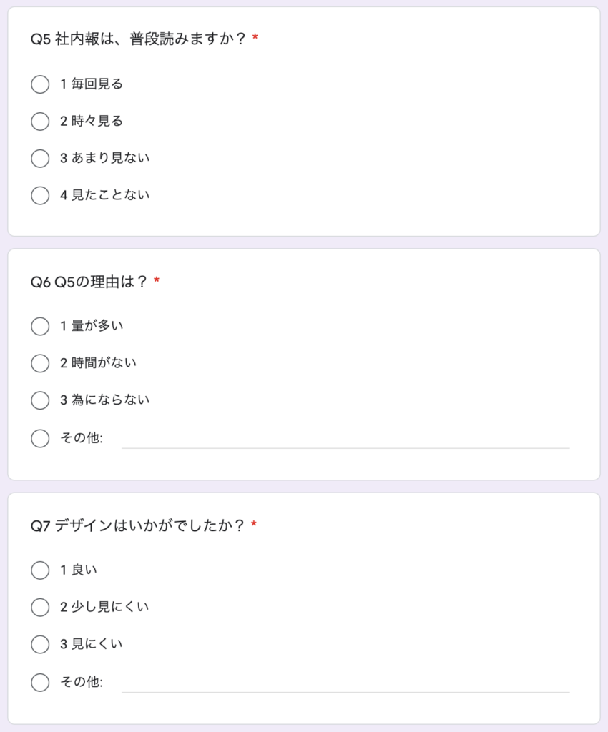The image size is (608, 732).
Task: Pick 4 見たことない answer
Action: (40, 196)
